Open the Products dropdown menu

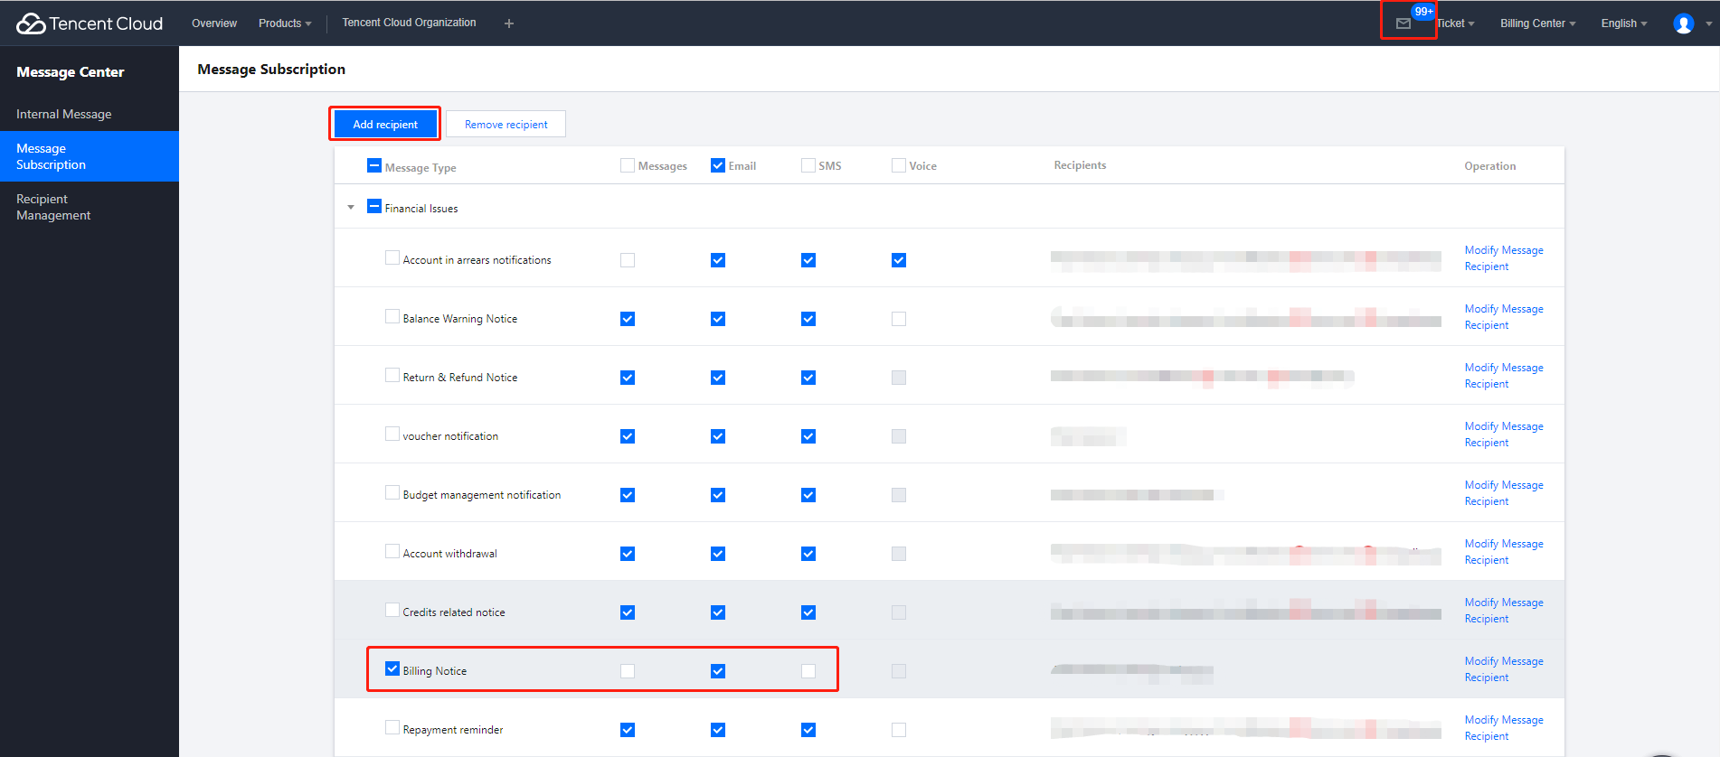[284, 23]
